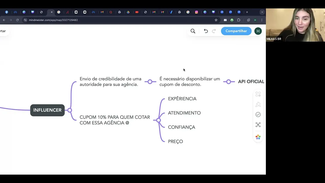Select the EXPÊRIENCIA topic
325x183 pixels.
pyautogui.click(x=182, y=99)
